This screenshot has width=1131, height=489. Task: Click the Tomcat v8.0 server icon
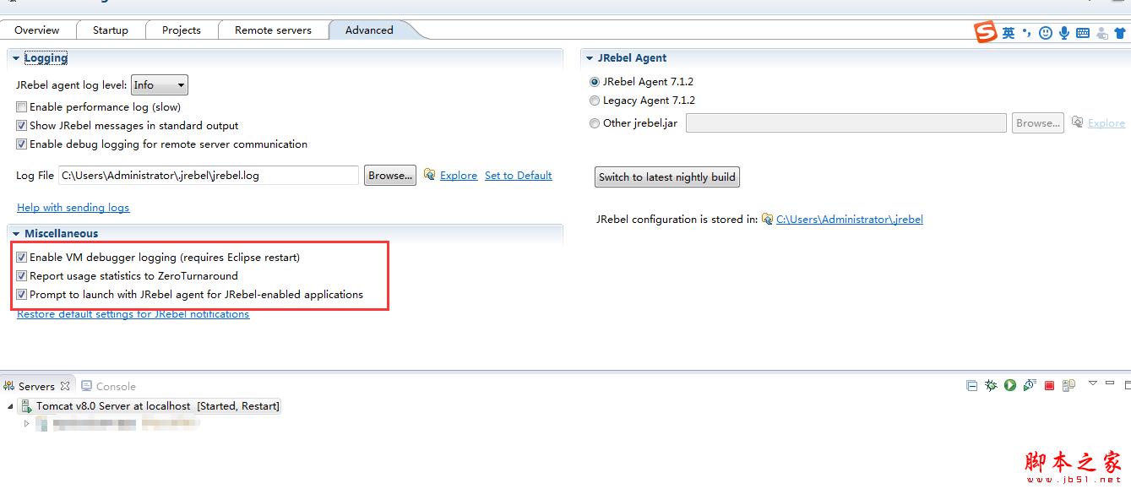[x=26, y=406]
